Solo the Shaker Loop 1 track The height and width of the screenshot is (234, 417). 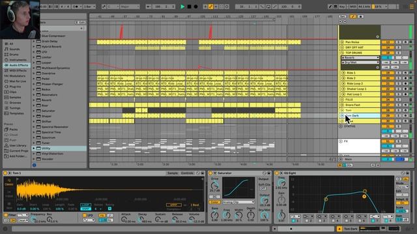(398, 89)
